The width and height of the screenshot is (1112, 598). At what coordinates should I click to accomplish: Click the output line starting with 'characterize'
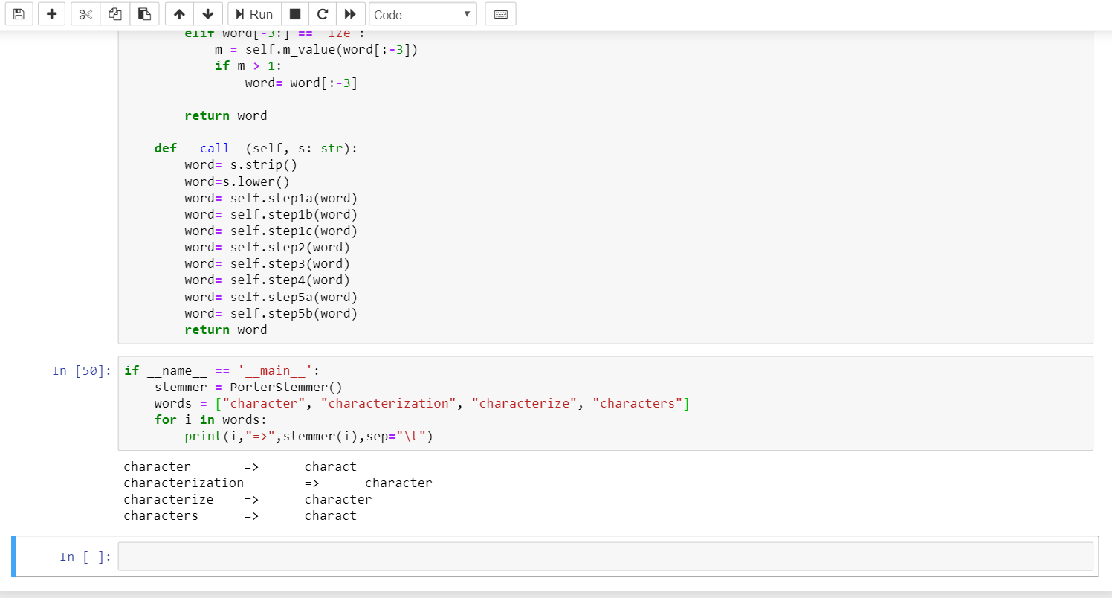click(x=248, y=499)
